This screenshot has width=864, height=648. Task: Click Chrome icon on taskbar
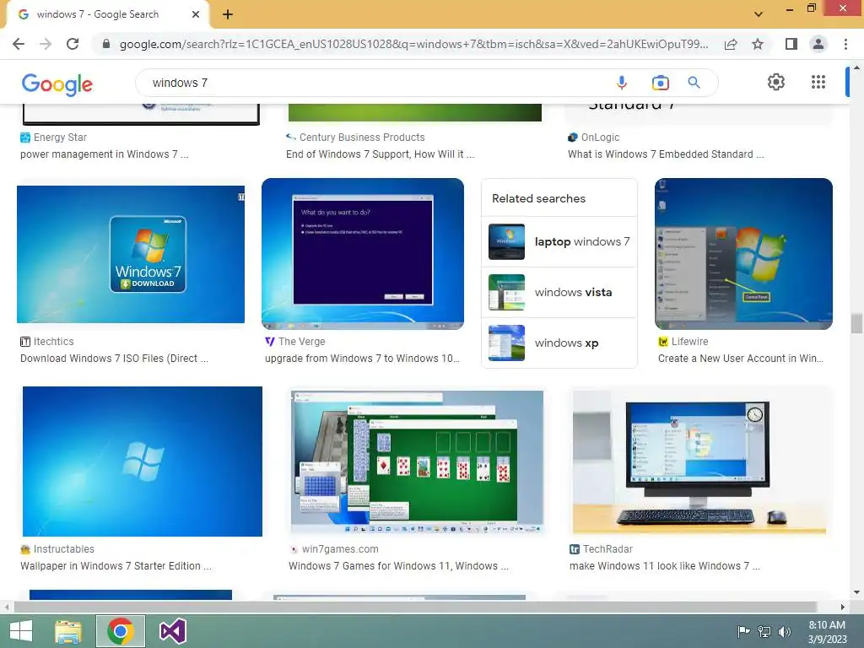pyautogui.click(x=121, y=631)
